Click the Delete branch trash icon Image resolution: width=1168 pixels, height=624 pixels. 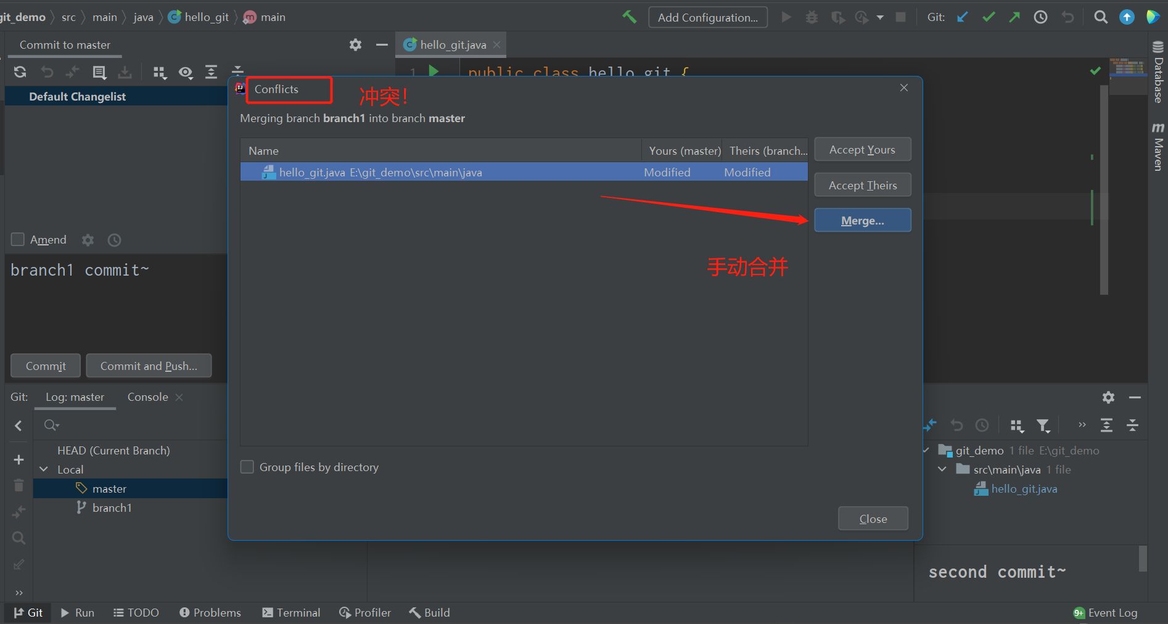19,486
